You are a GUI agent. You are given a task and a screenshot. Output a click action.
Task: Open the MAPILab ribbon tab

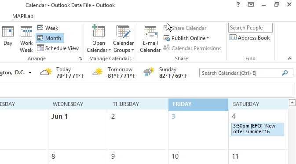[x=23, y=16]
